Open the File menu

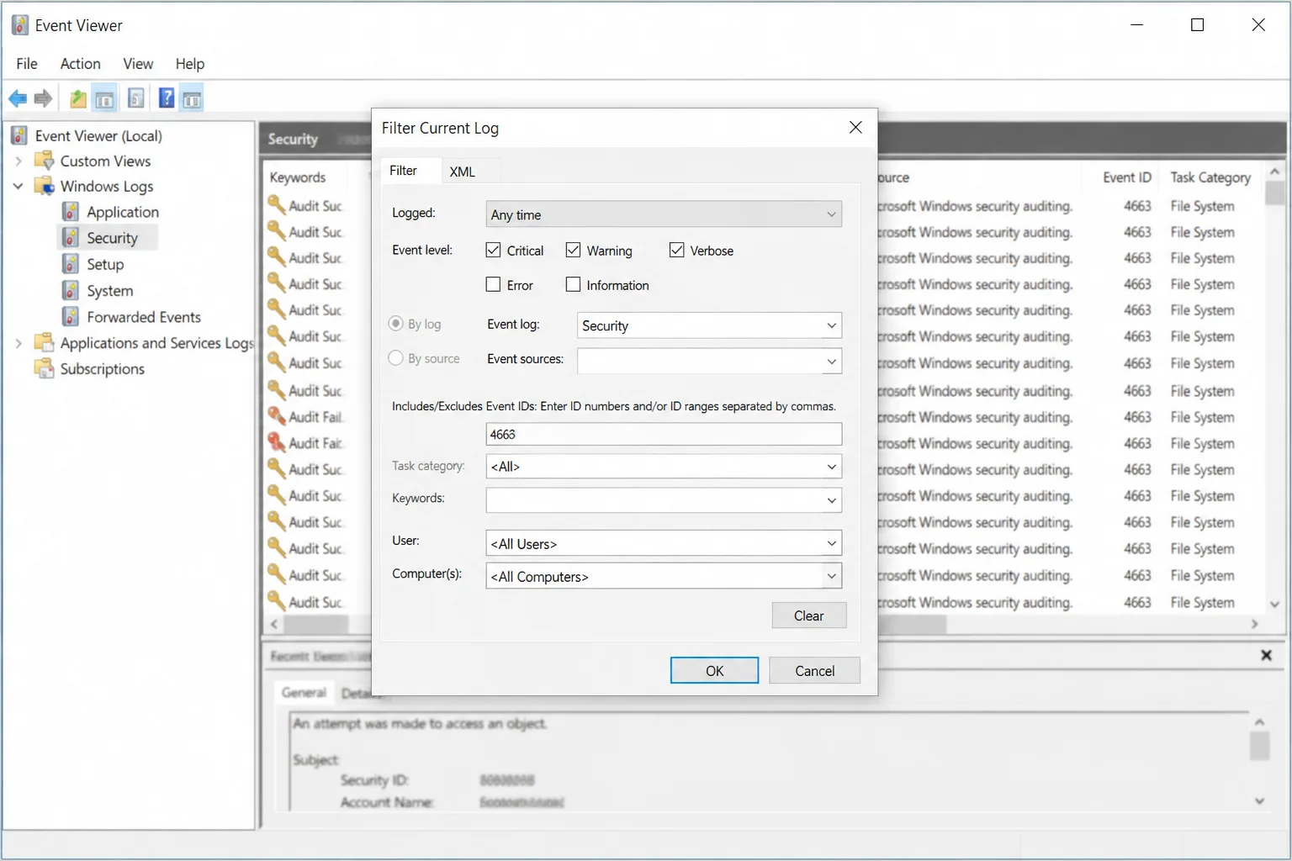coord(27,64)
